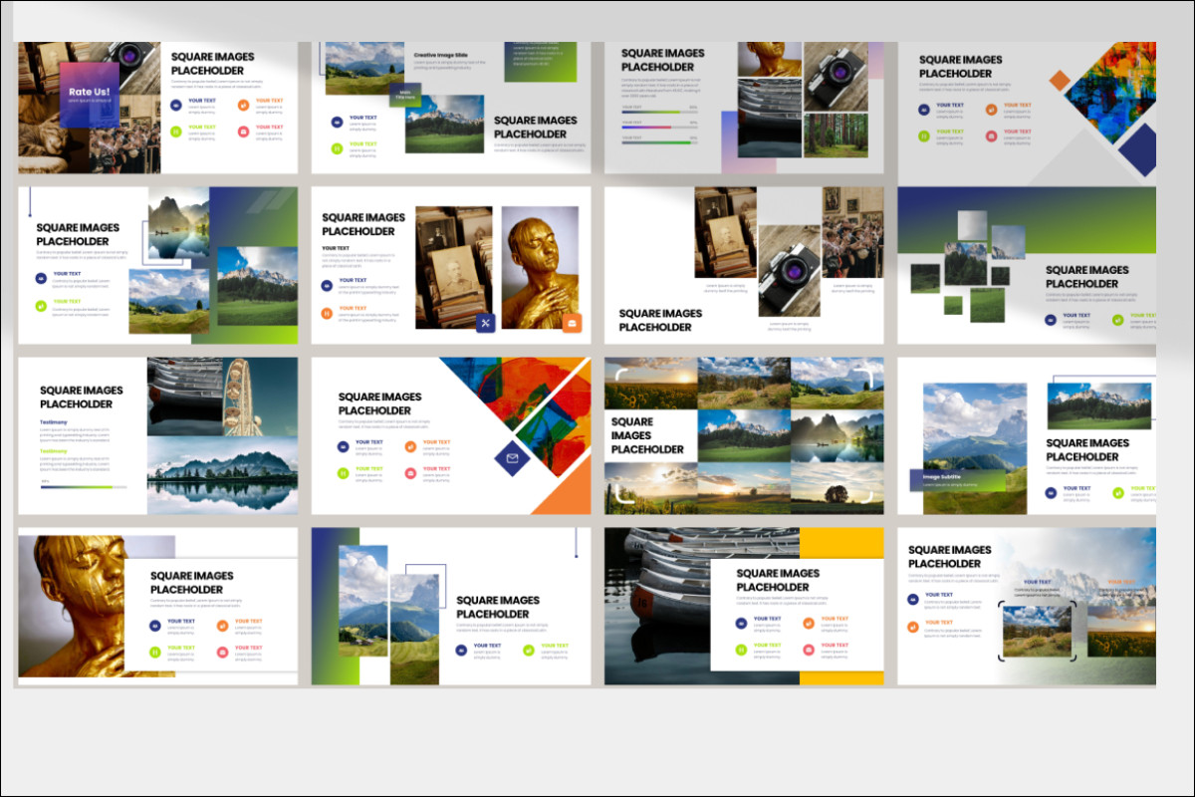Click the blue tools icon on the statue slide
The height and width of the screenshot is (797, 1195).
click(x=486, y=324)
